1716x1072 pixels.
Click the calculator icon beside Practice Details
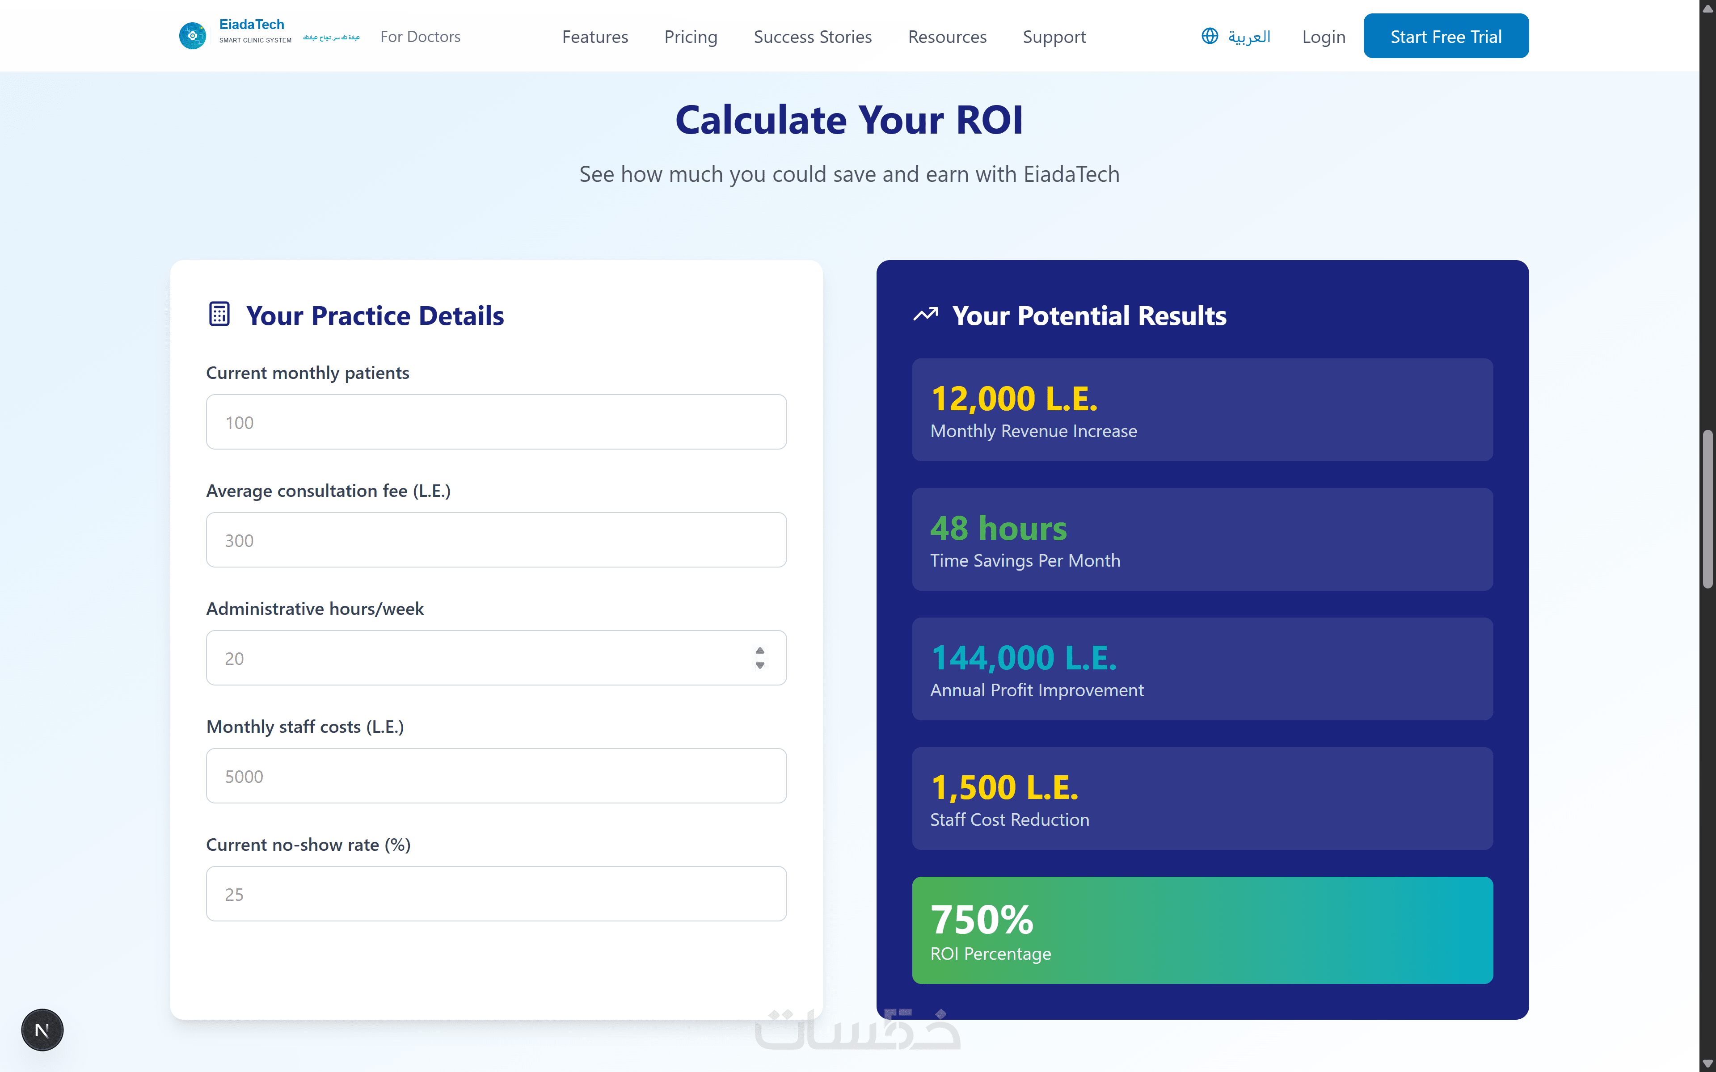(219, 314)
